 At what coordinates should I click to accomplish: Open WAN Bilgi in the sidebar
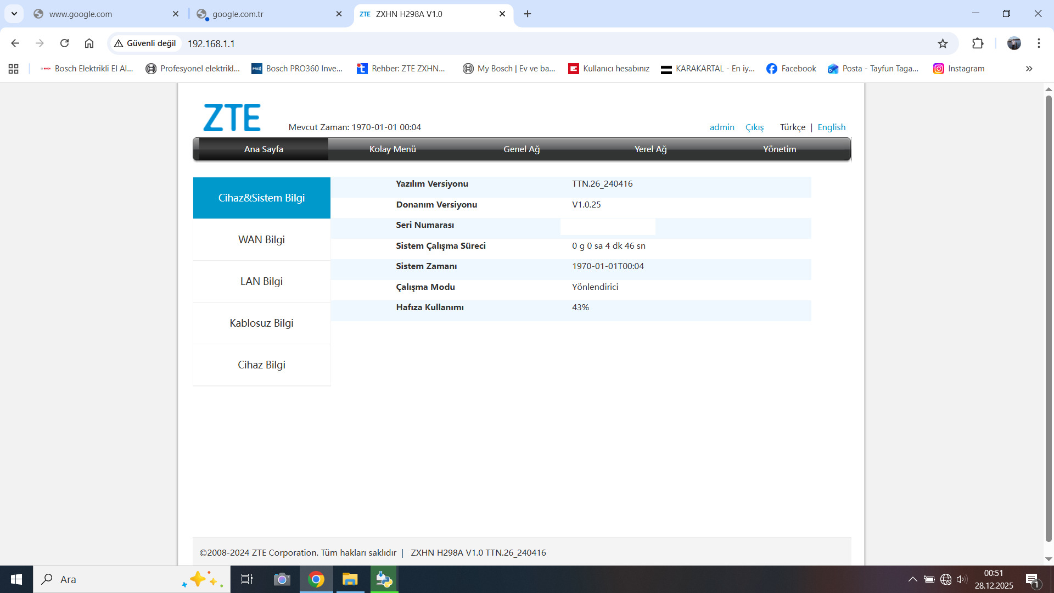[262, 239]
